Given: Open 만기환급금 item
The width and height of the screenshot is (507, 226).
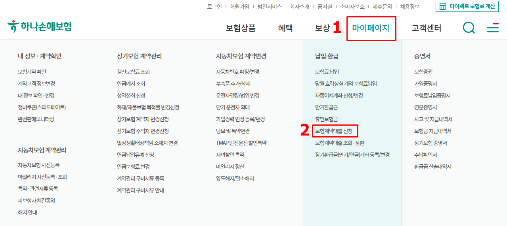Looking at the screenshot, I should [x=327, y=107].
